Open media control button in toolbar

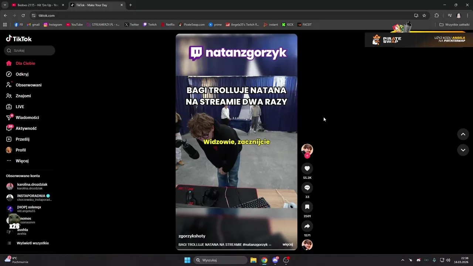click(450, 16)
